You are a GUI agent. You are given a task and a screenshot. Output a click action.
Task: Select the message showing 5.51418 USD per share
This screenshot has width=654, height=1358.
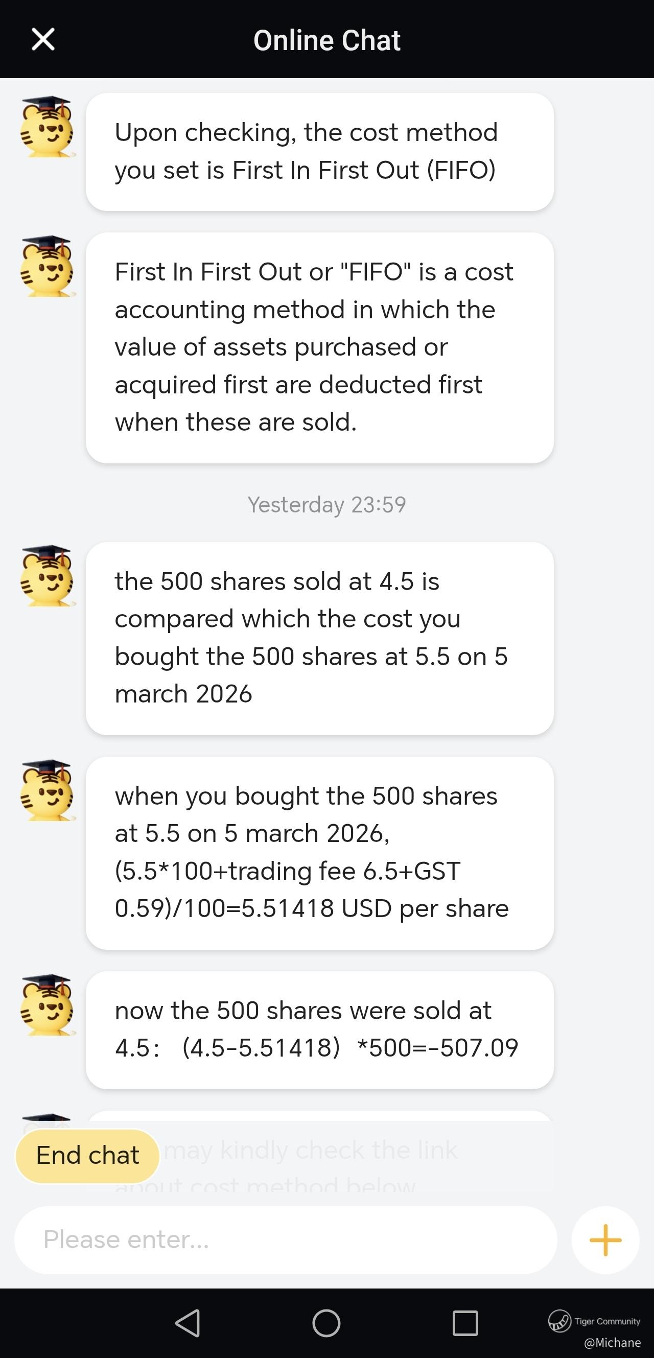pos(319,853)
